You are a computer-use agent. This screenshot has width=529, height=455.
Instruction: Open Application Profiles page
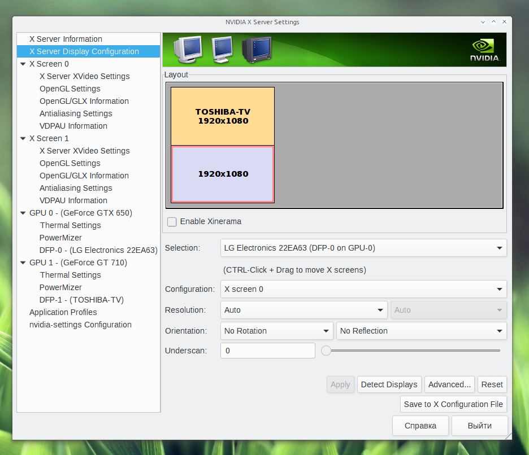[x=88, y=312]
